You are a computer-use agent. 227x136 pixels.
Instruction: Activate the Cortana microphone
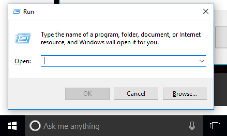(192, 126)
